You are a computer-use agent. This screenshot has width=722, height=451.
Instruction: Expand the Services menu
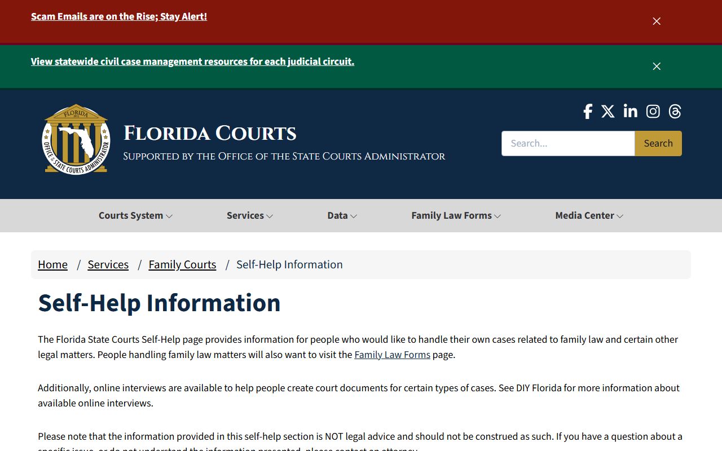pos(250,215)
